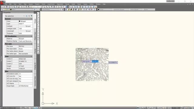Viewport: 194px width, 109px height.
Task: Open the linetype control dropdown
Action: pos(121,9)
